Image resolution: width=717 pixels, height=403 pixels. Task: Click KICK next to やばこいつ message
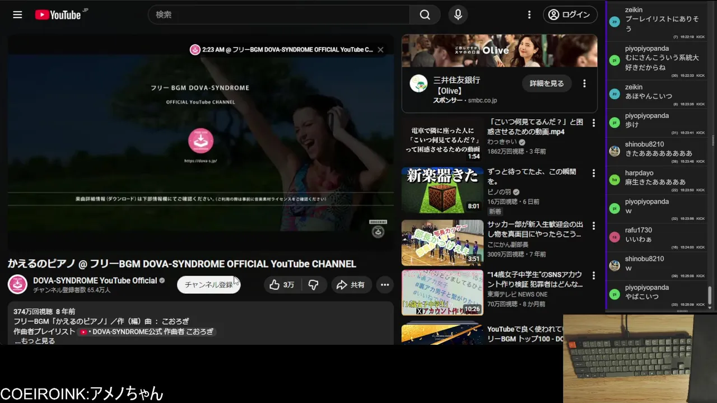click(x=700, y=304)
